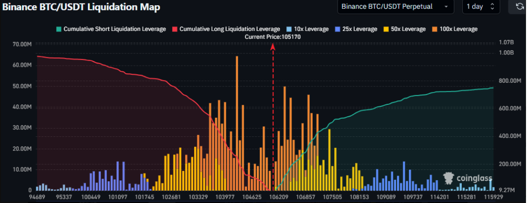Click the 115929 price axis label
This screenshot has width=527, height=203.
pos(493,197)
